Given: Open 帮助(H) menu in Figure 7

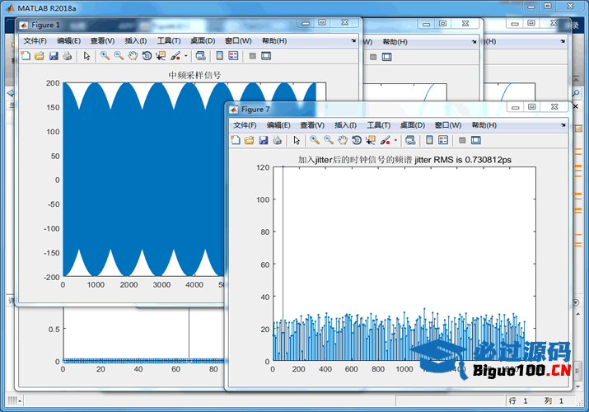Looking at the screenshot, I should (x=484, y=125).
